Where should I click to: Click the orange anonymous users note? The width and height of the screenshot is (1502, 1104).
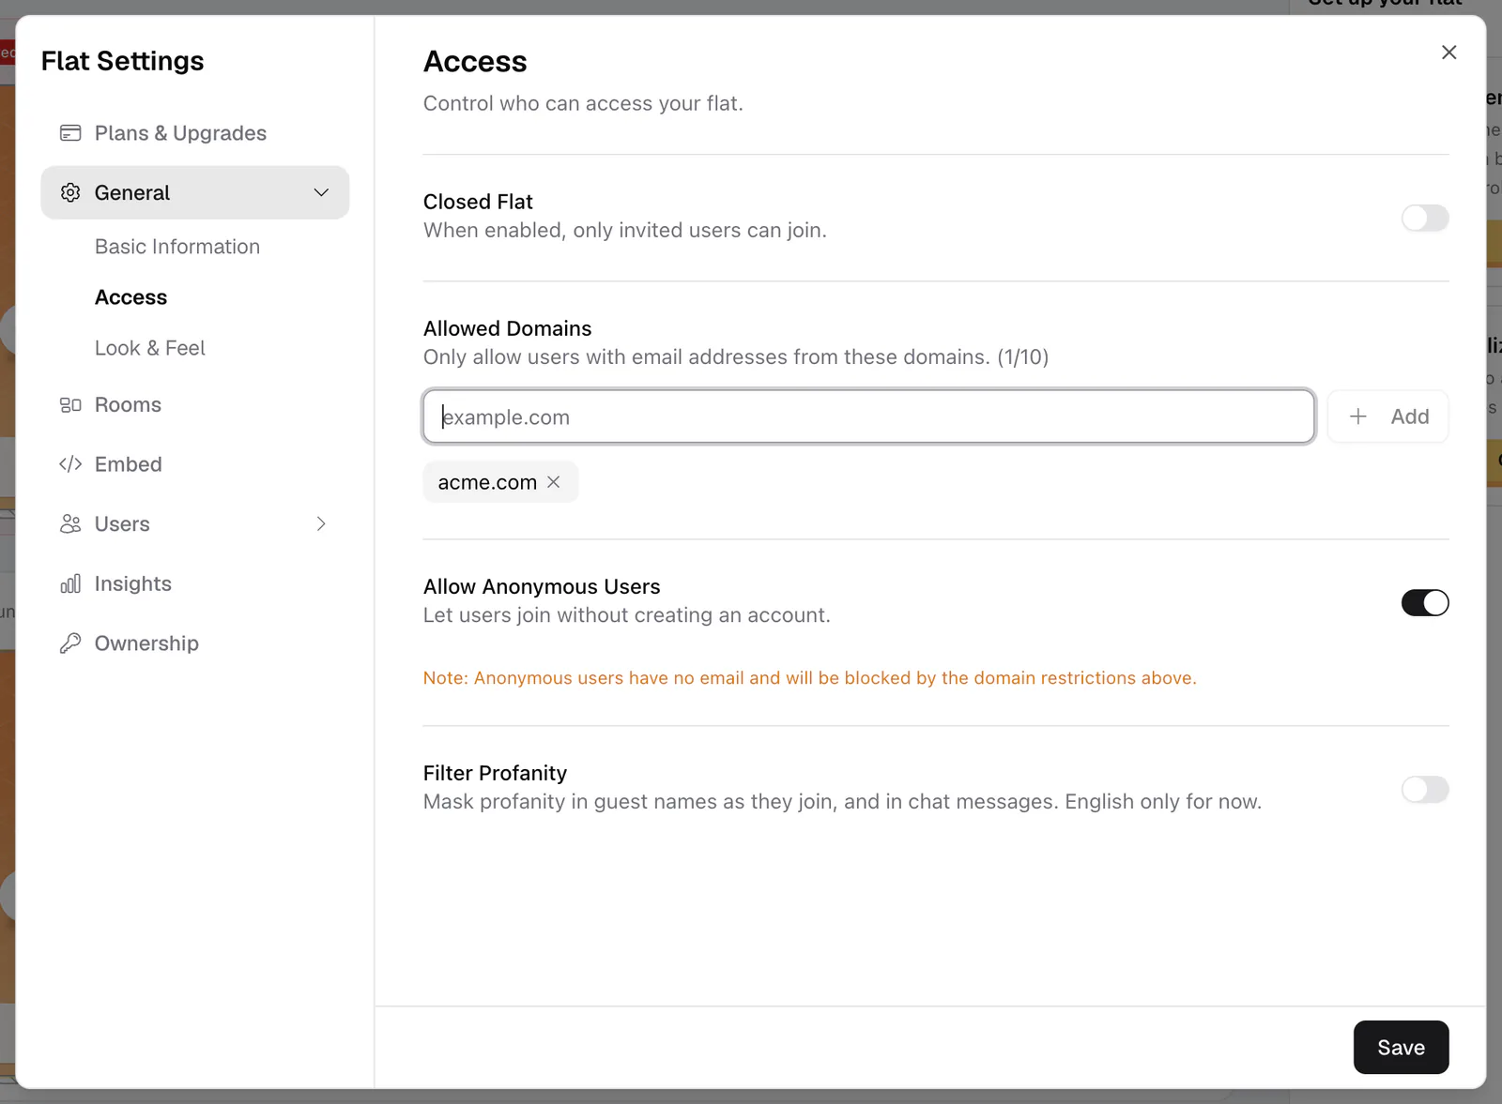click(x=810, y=678)
